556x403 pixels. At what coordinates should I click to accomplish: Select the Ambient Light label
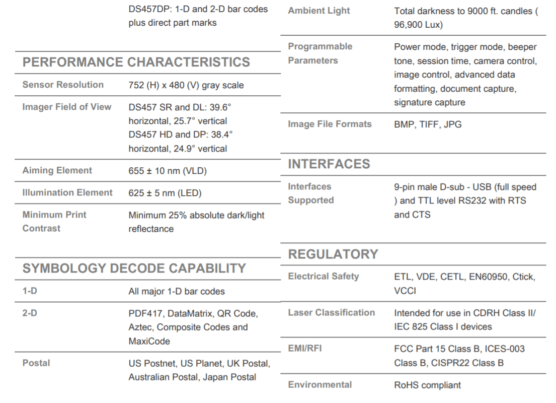319,11
